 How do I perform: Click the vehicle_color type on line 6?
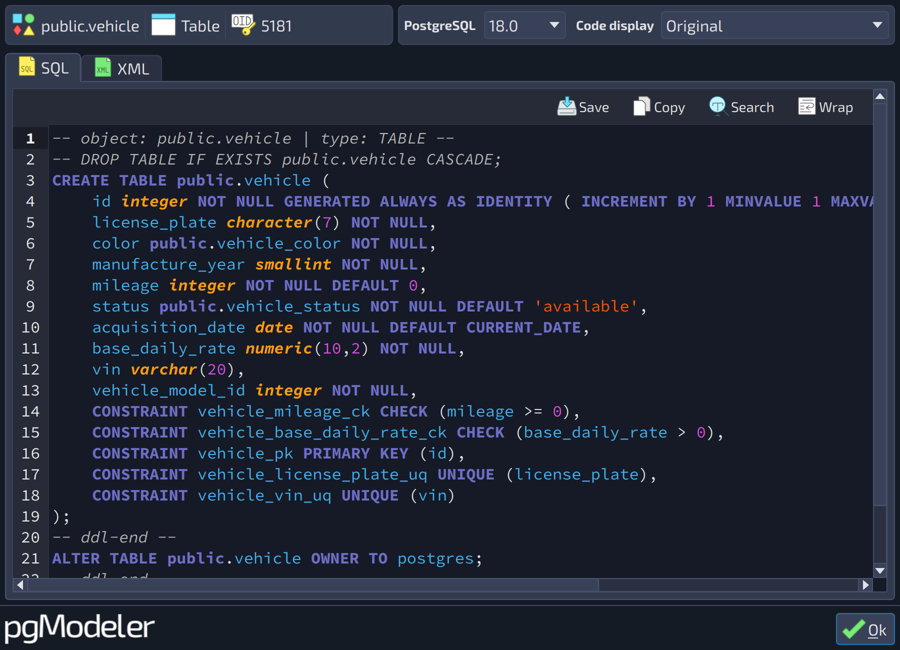278,243
